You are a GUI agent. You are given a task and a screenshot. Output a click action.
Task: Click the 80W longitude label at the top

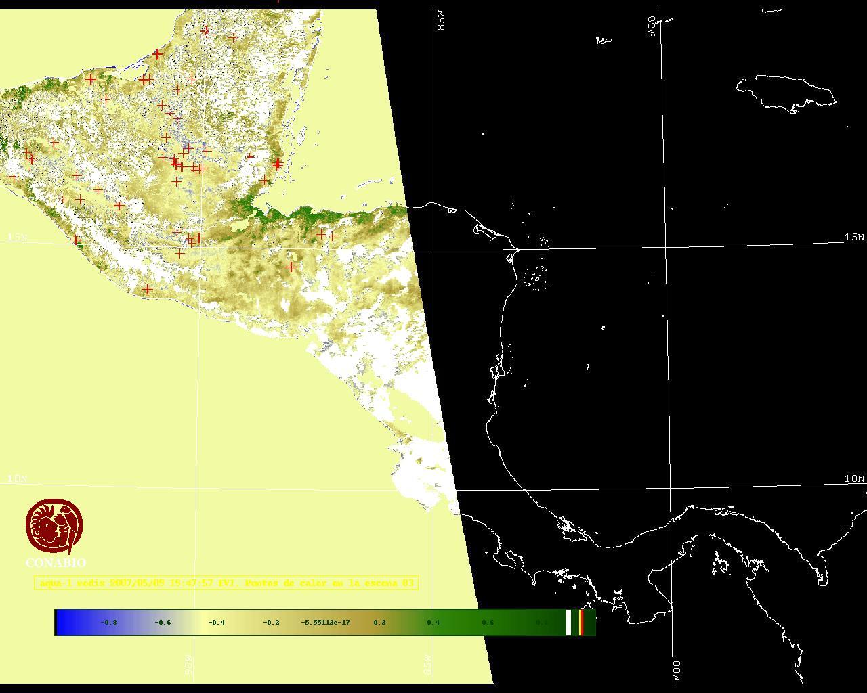pos(652,26)
